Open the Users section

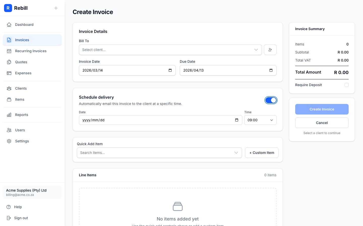coord(20,130)
